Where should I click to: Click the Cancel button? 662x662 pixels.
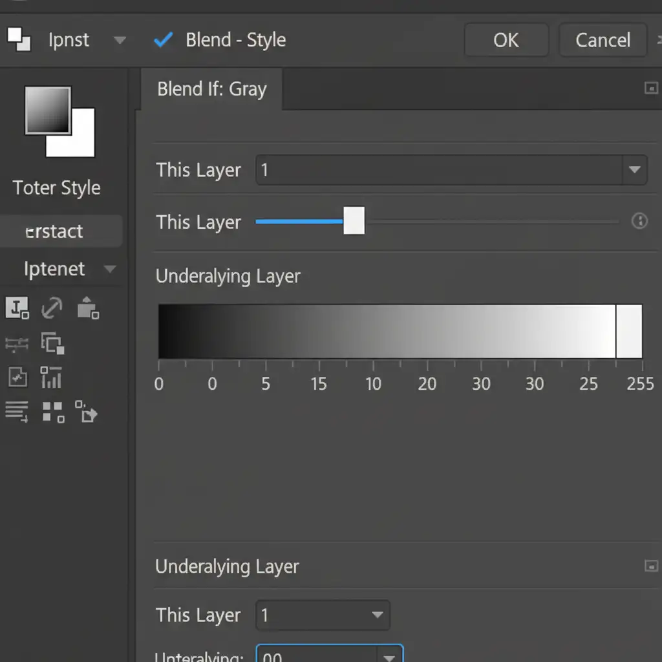(603, 40)
